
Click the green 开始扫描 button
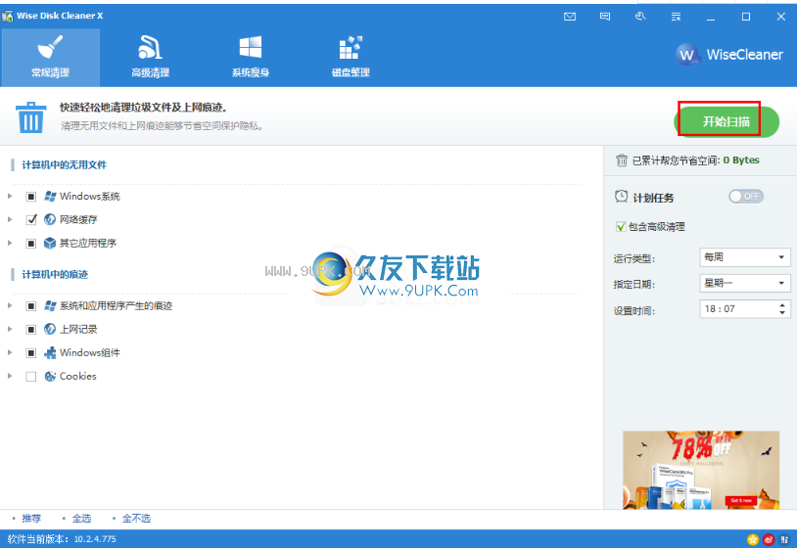pyautogui.click(x=727, y=121)
